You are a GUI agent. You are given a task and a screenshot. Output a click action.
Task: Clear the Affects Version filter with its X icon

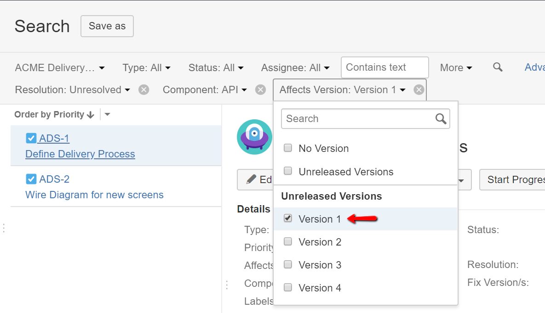tap(419, 89)
